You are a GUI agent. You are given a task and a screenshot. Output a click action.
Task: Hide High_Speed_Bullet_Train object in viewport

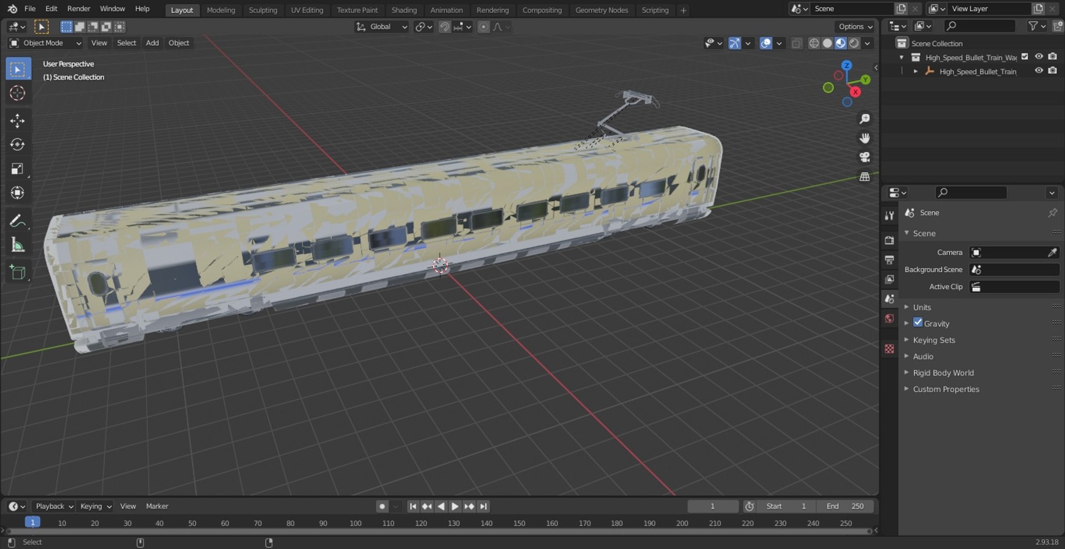[1039, 71]
